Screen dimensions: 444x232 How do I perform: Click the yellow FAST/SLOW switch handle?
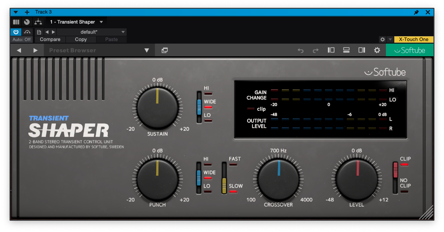click(x=224, y=186)
